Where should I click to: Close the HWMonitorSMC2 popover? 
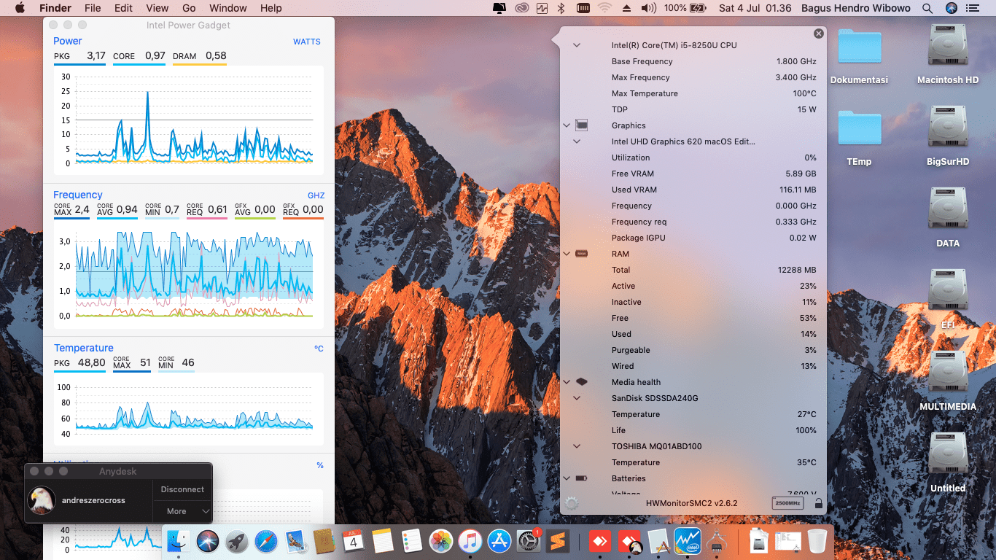pyautogui.click(x=819, y=34)
